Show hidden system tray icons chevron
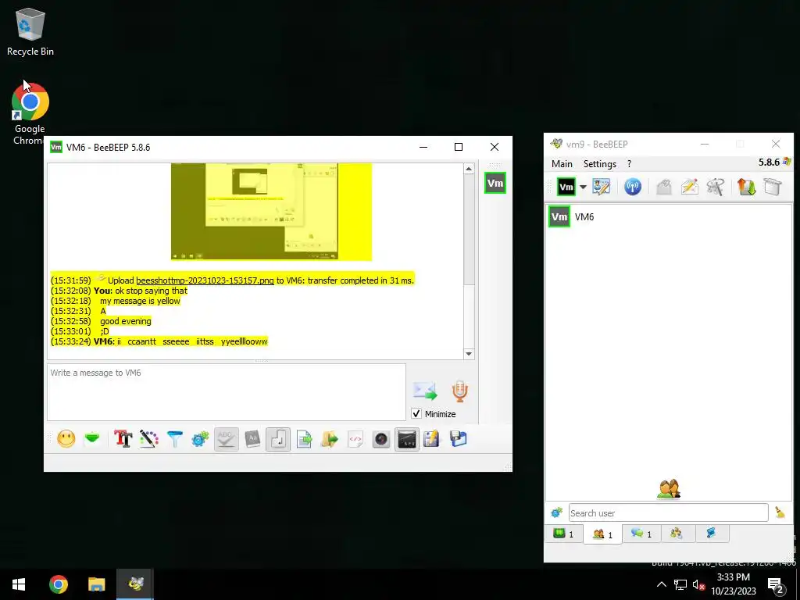This screenshot has width=800, height=600. (661, 584)
